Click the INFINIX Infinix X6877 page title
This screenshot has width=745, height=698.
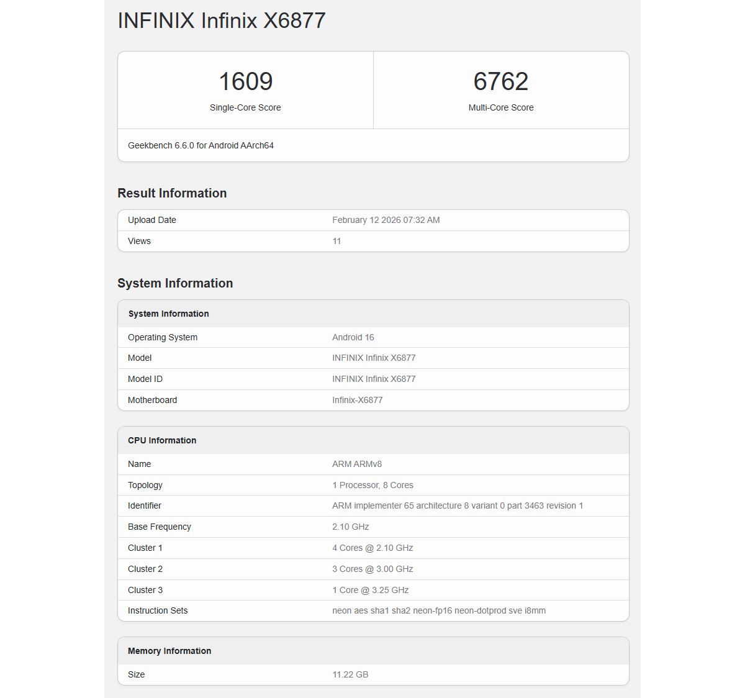[x=221, y=20]
